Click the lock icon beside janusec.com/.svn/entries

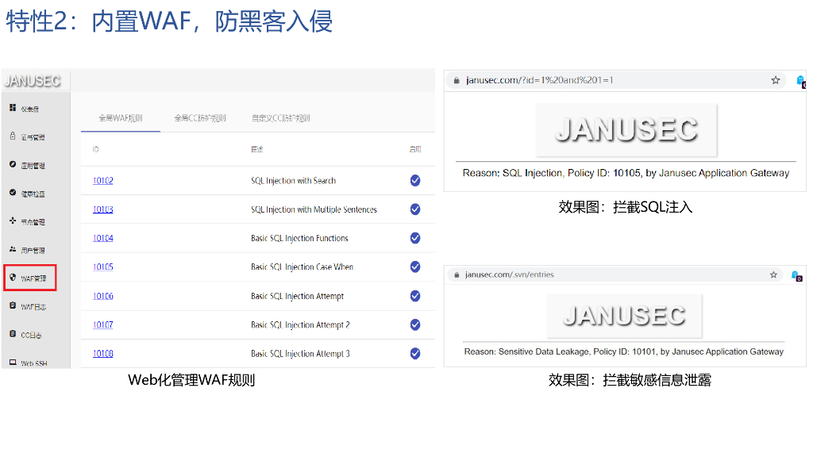455,275
